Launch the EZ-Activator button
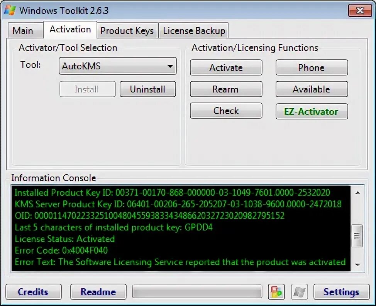The height and width of the screenshot is (306, 376). click(312, 111)
